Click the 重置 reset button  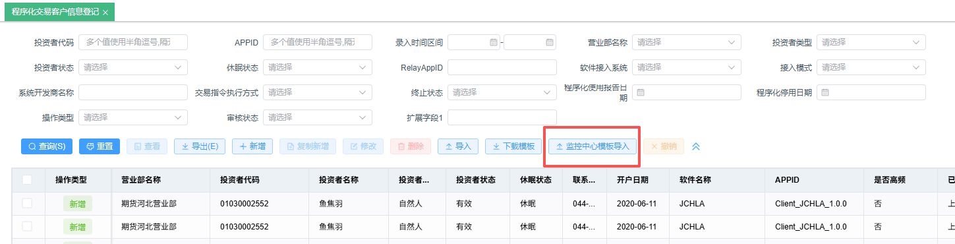[100, 146]
